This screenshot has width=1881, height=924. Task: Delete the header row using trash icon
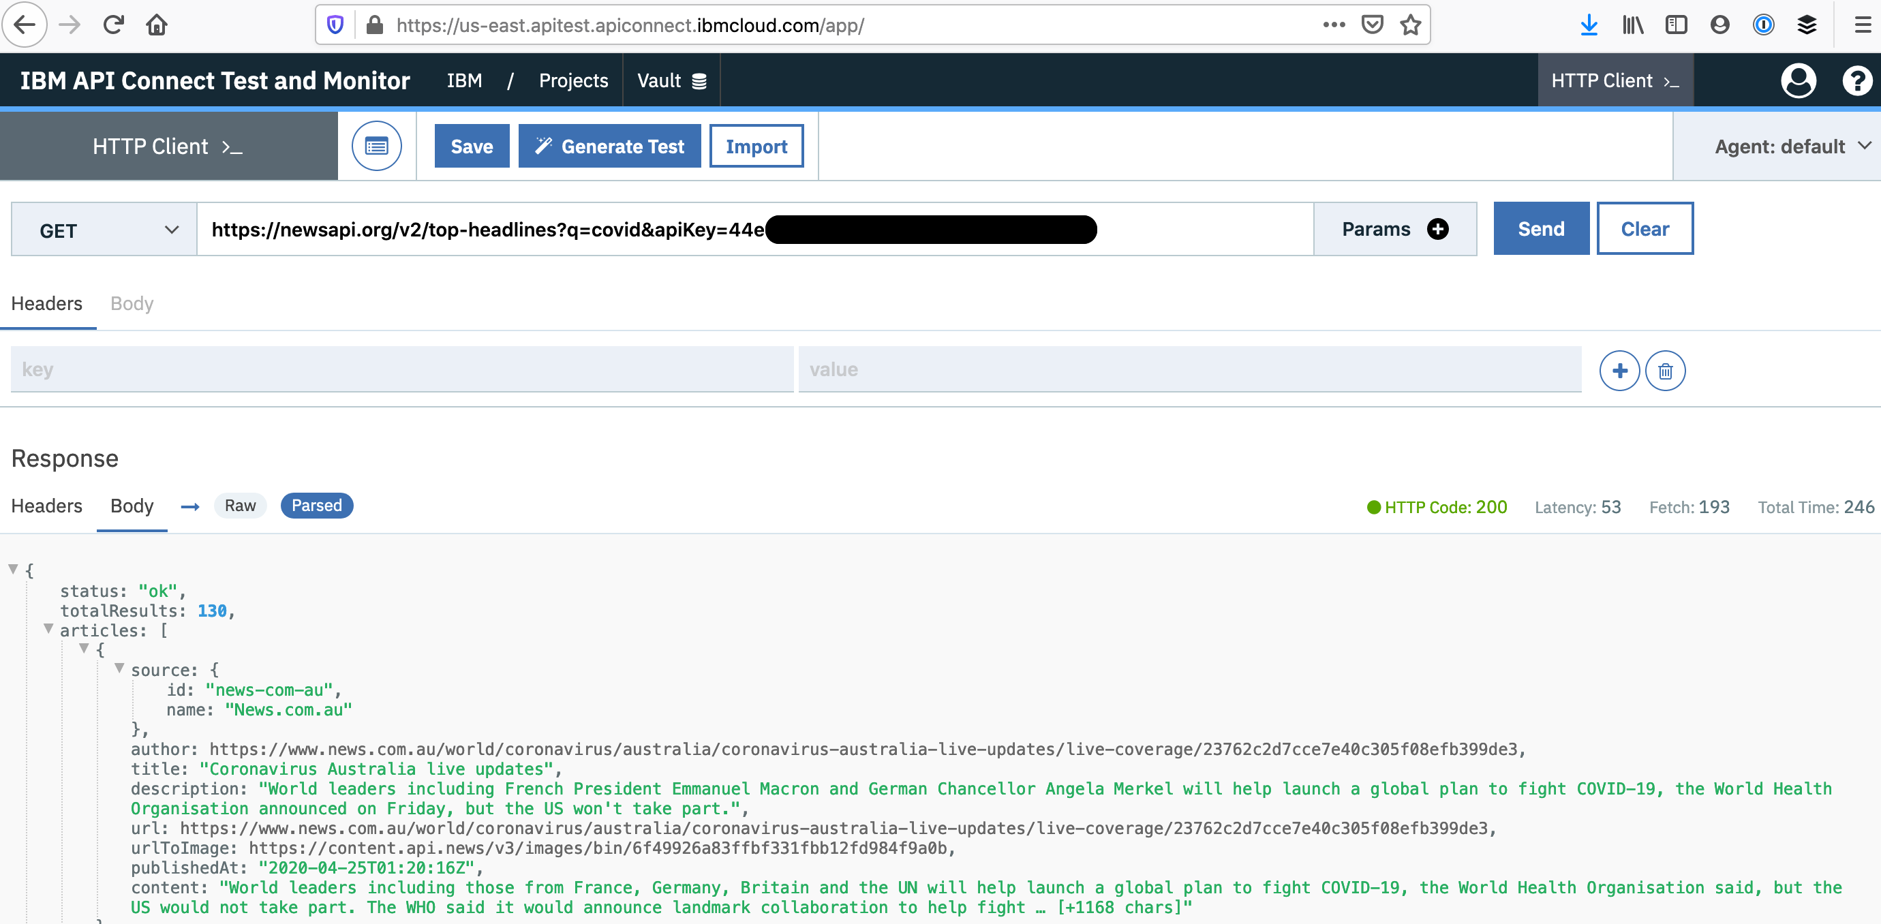(x=1666, y=371)
